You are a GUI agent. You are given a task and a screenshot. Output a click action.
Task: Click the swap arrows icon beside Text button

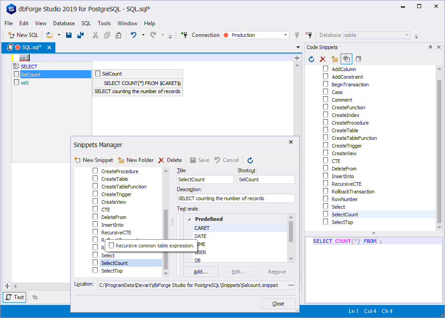[x=35, y=297]
